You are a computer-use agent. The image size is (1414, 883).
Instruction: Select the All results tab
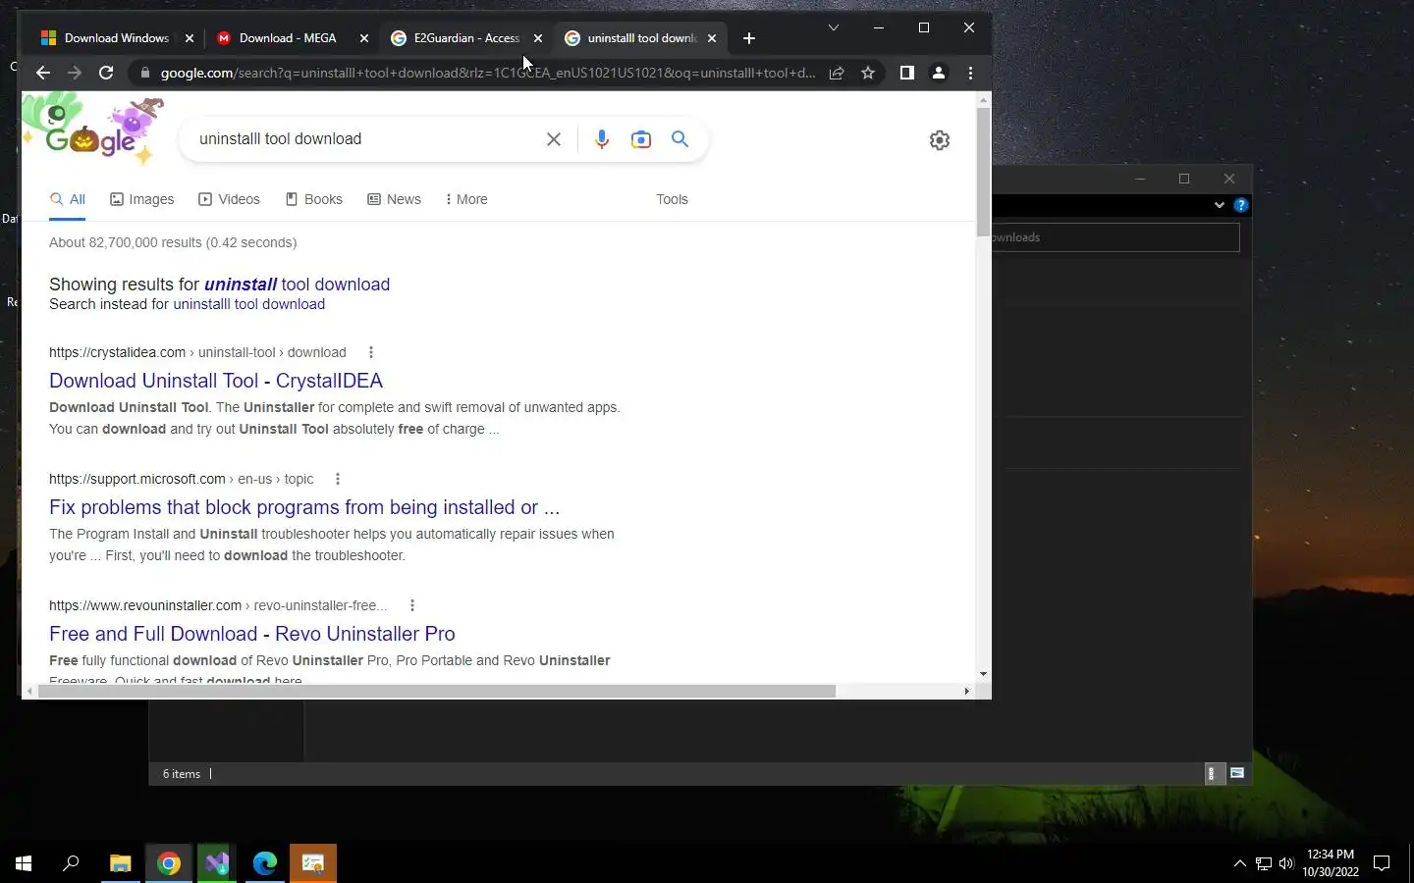pos(68,199)
